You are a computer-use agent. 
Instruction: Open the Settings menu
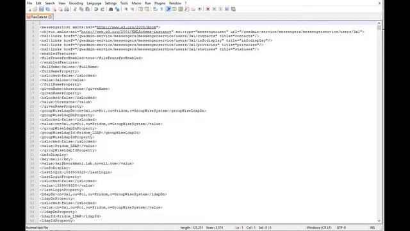[111, 3]
